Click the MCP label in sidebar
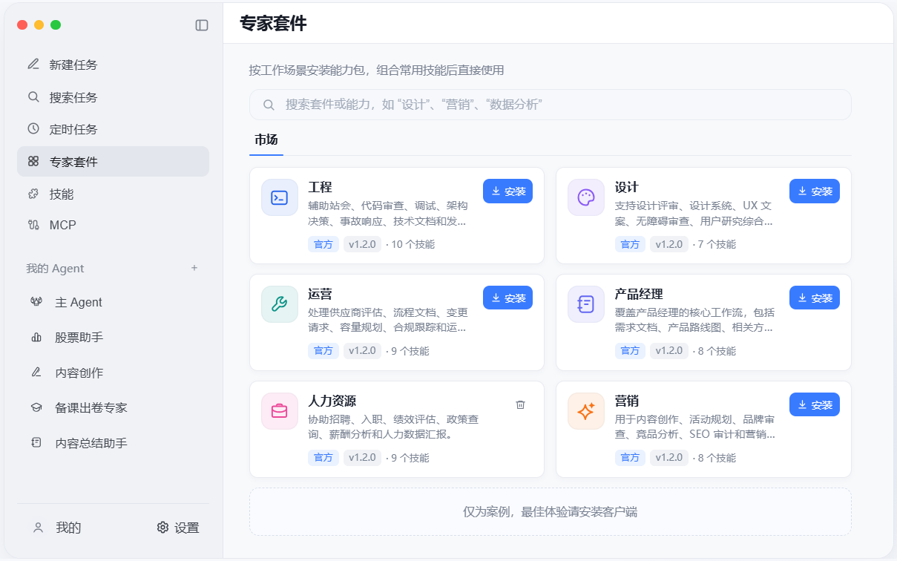 point(63,225)
